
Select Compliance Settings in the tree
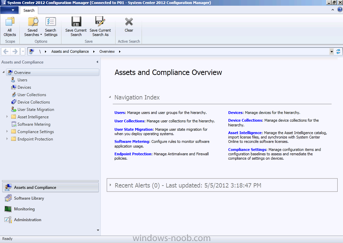pos(36,132)
